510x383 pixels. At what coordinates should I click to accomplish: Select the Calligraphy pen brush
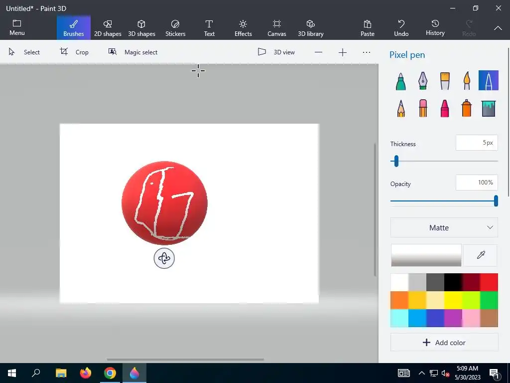[x=422, y=81]
